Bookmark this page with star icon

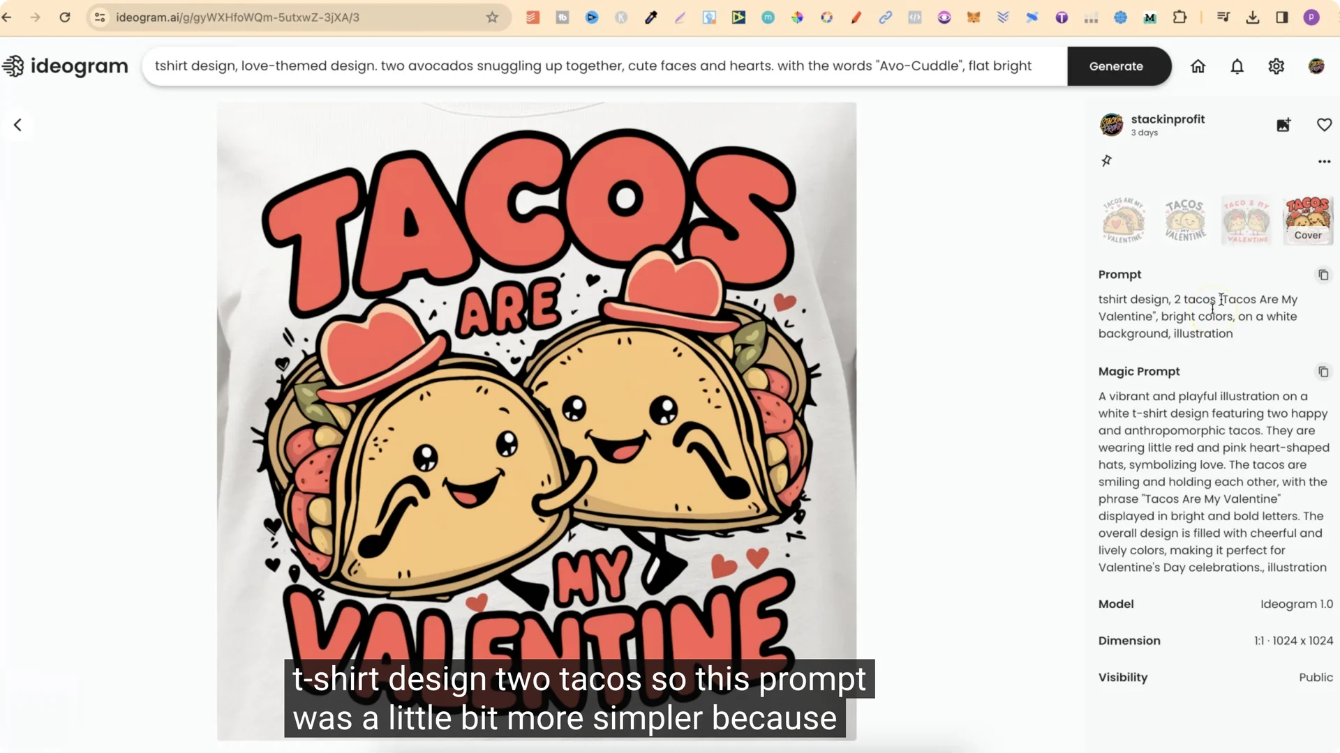(x=492, y=17)
